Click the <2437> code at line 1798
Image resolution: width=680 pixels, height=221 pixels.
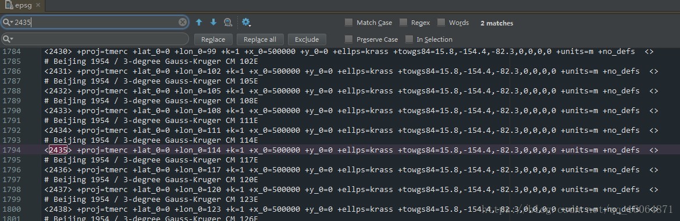coord(58,190)
